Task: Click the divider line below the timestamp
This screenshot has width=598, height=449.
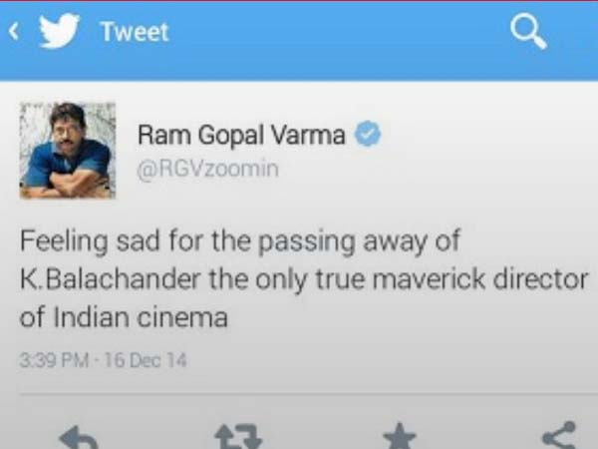Action: (309, 393)
